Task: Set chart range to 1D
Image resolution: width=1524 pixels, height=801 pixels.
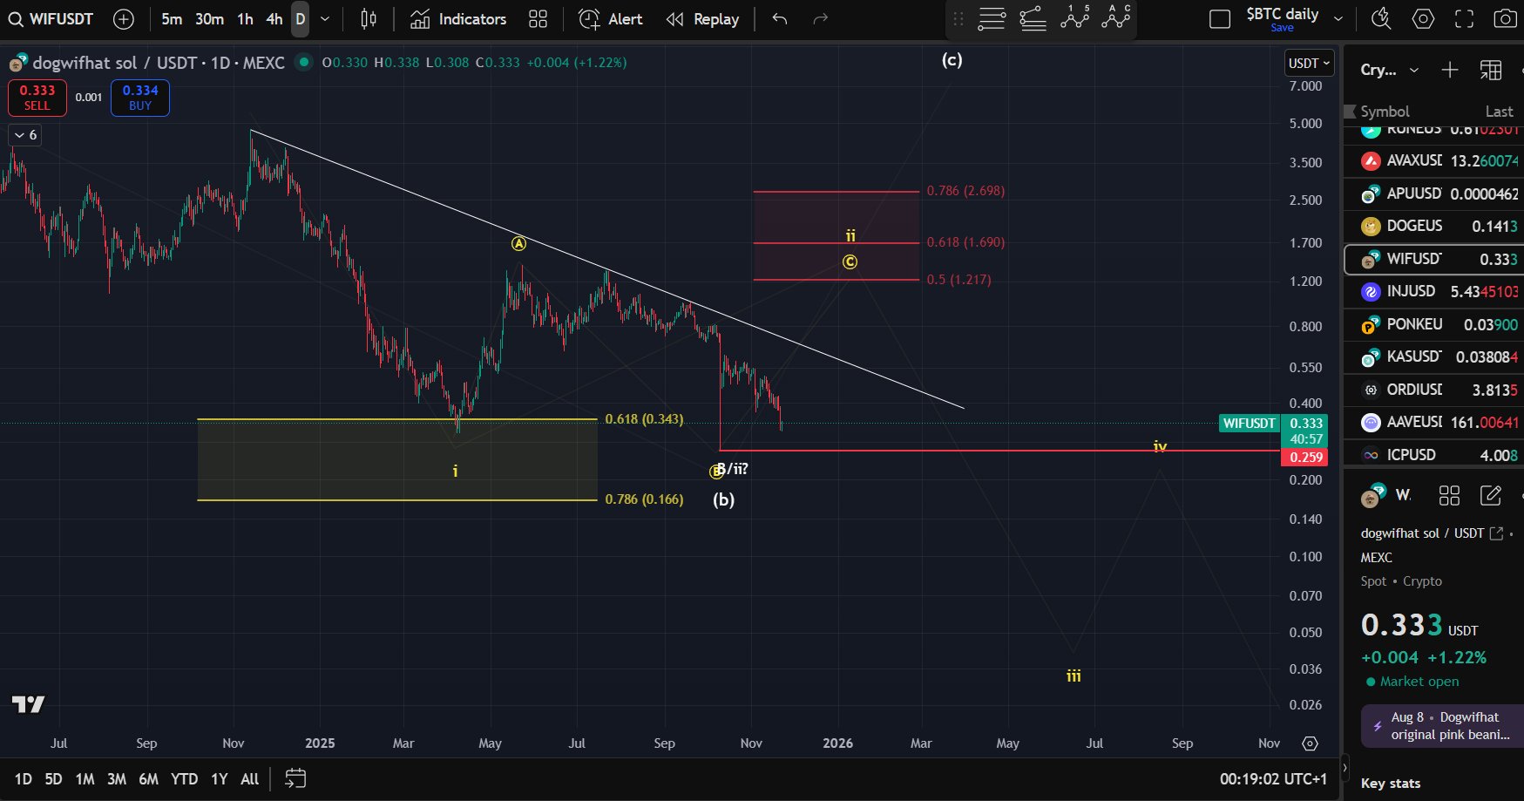Action: coord(24,779)
